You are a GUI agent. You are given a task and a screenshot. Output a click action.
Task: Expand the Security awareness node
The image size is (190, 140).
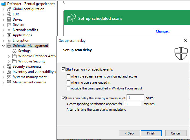pos(3,67)
